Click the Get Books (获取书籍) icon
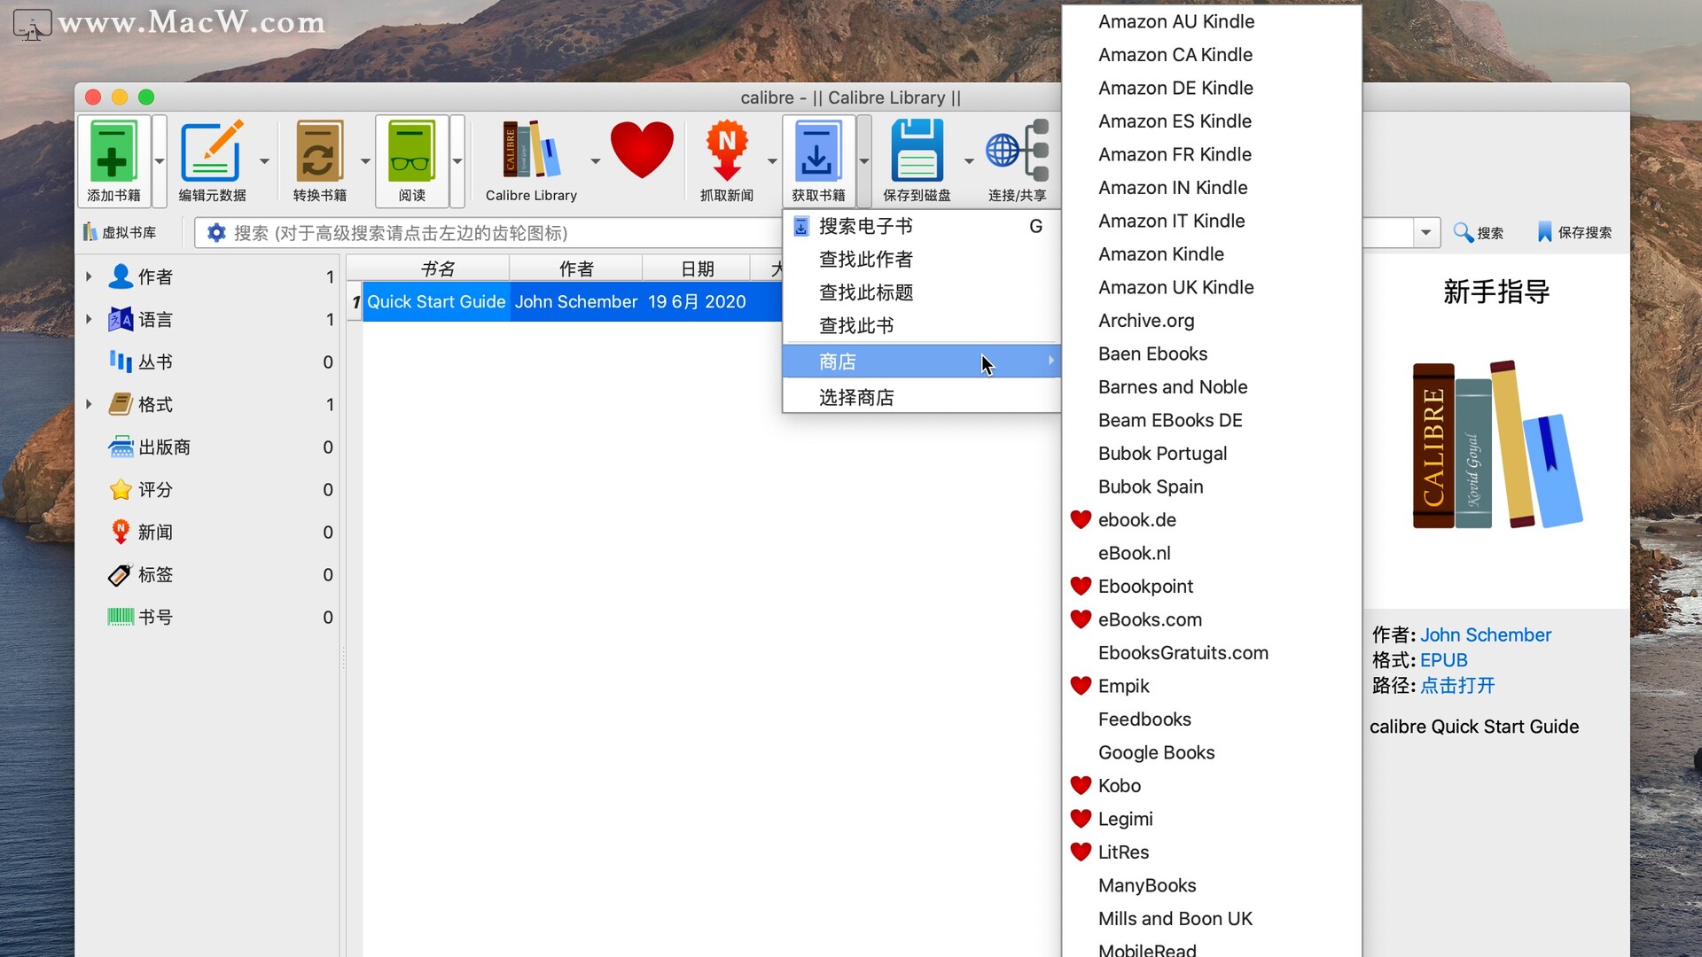Viewport: 1702px width, 957px height. (x=818, y=151)
